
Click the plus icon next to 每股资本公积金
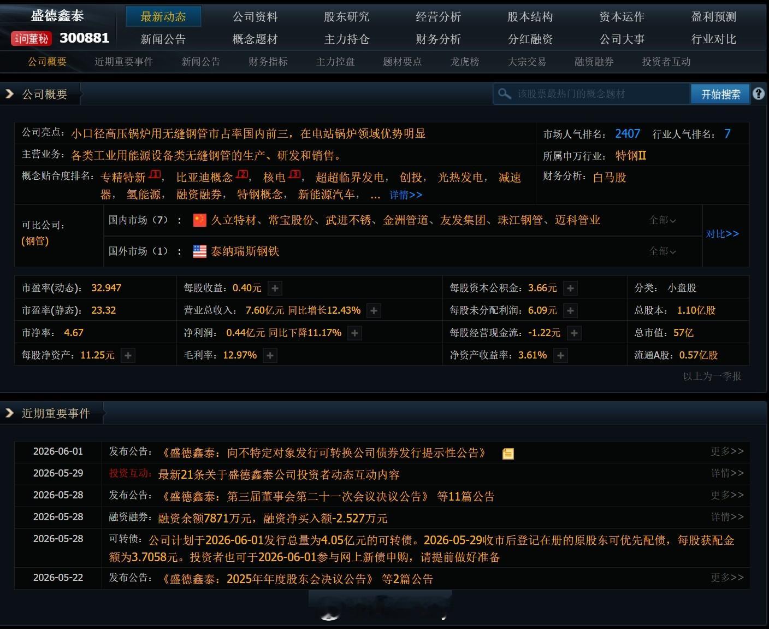coord(571,288)
